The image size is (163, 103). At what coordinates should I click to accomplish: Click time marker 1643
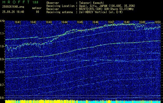tap(49, 22)
